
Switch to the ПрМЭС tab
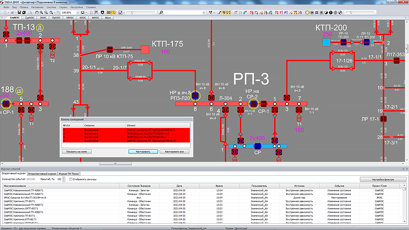point(56,18)
